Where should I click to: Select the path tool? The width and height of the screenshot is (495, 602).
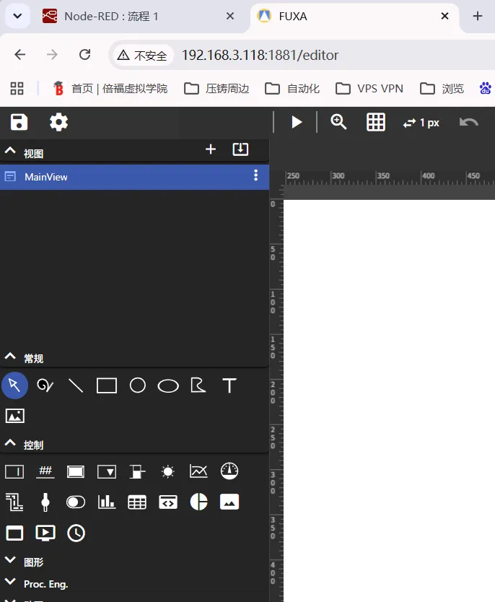(x=198, y=385)
